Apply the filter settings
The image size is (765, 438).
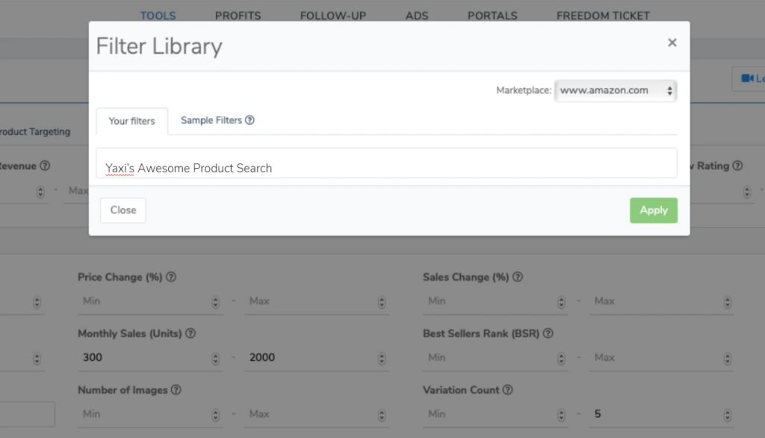click(653, 210)
